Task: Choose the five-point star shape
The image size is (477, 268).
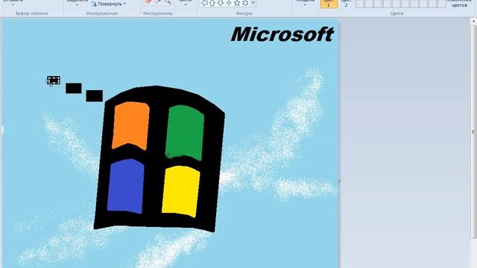Action: click(x=237, y=3)
